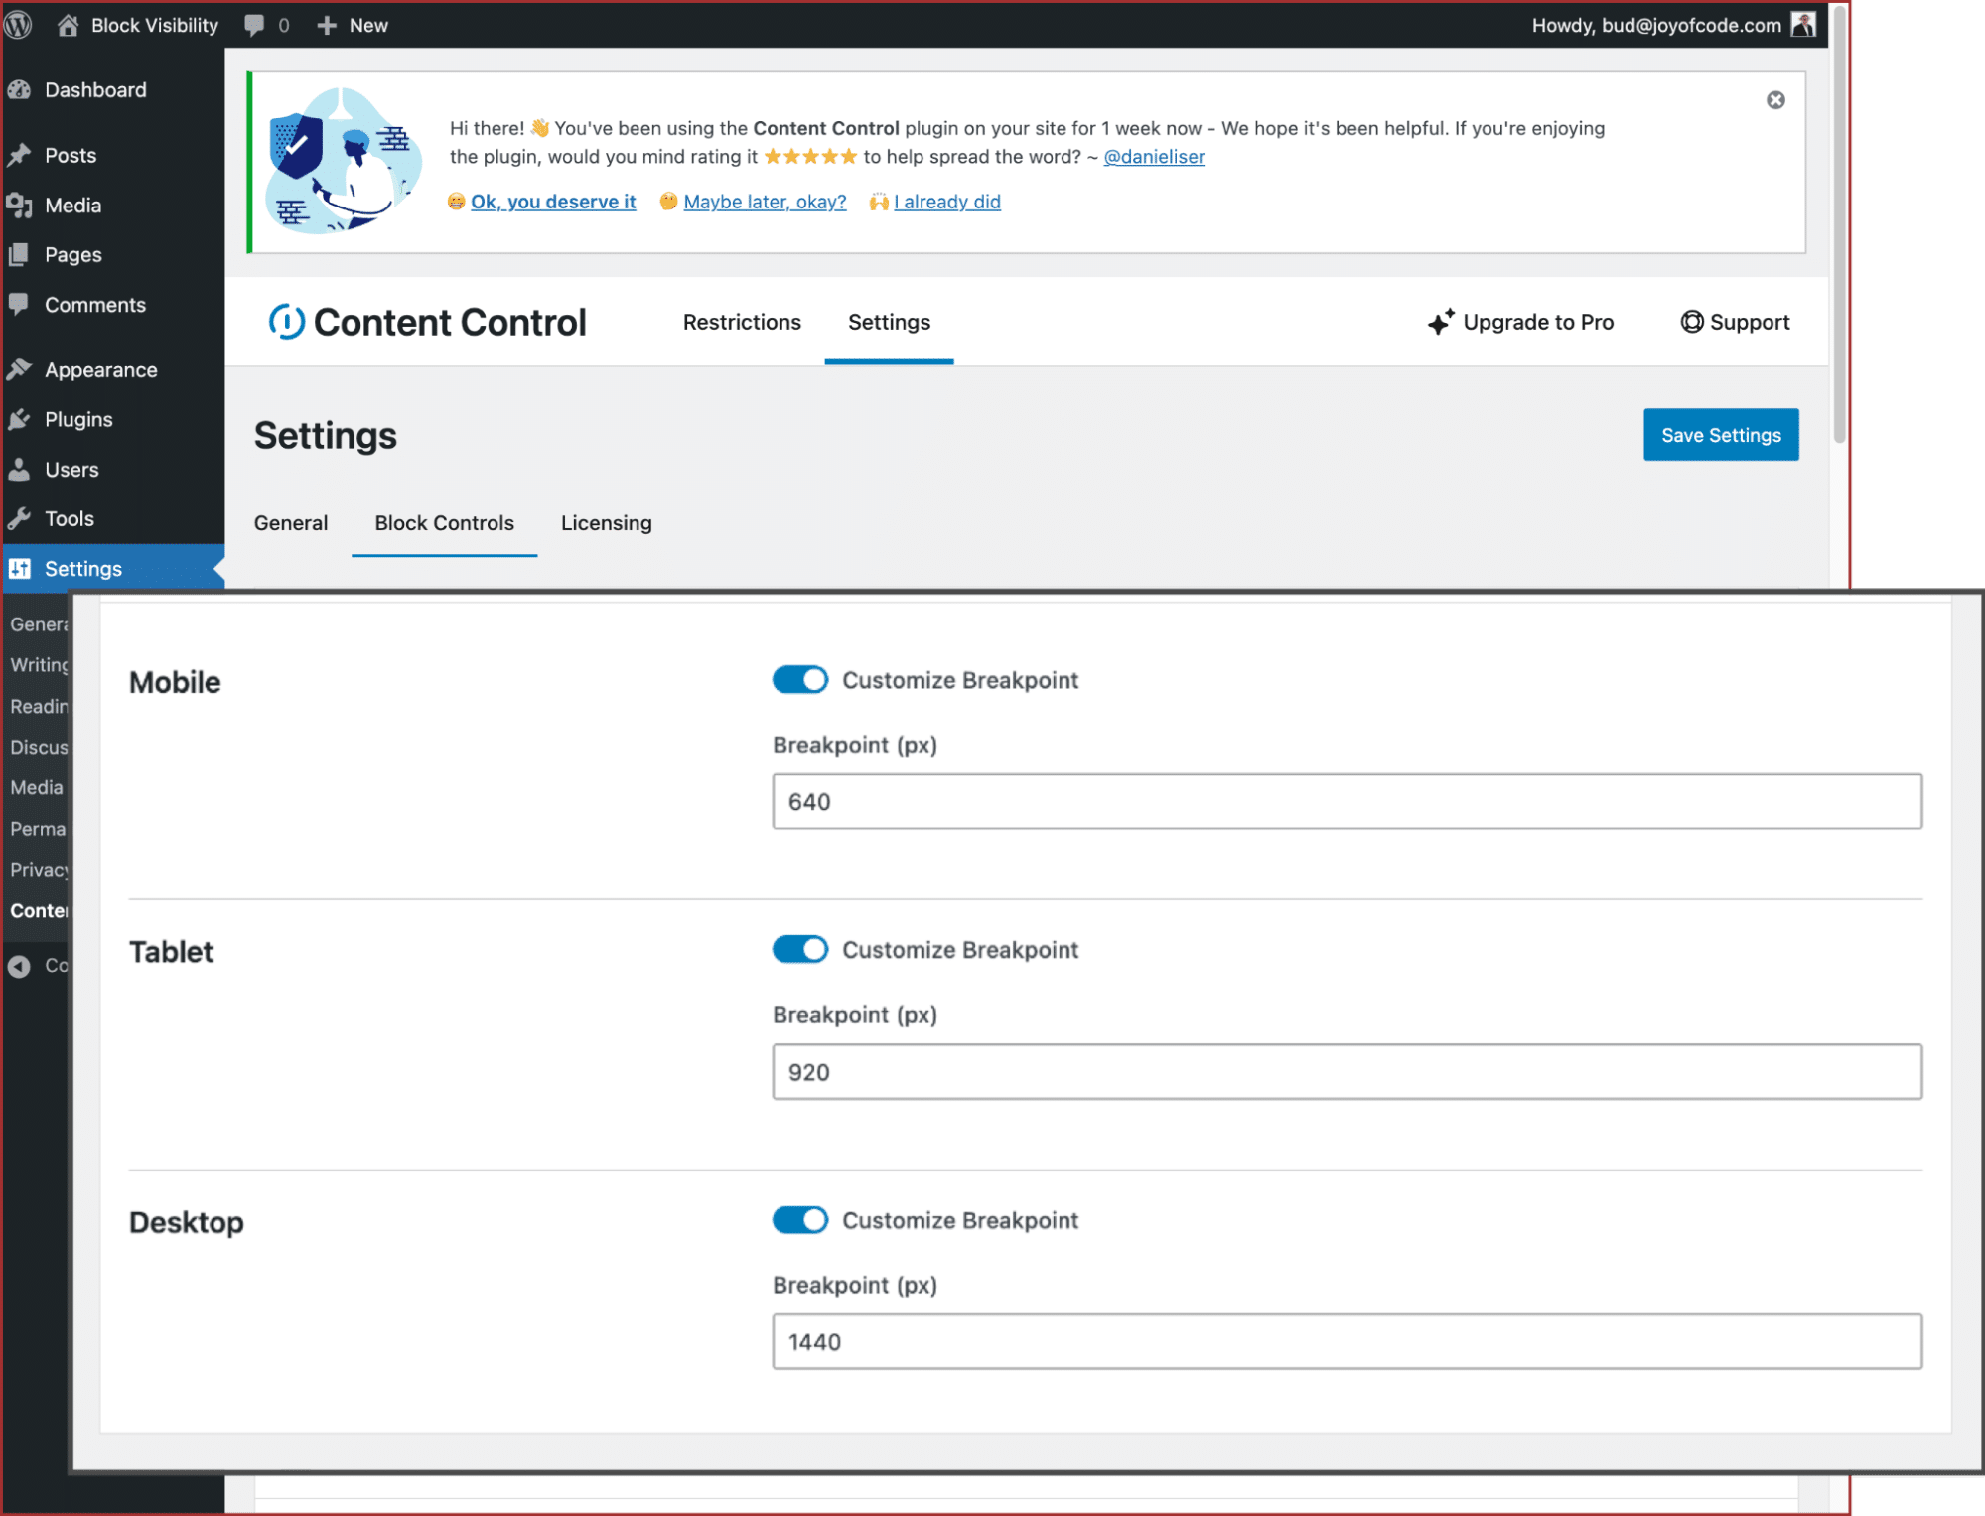Click the collapse menu arrow icon
The image size is (1985, 1516).
click(x=19, y=966)
